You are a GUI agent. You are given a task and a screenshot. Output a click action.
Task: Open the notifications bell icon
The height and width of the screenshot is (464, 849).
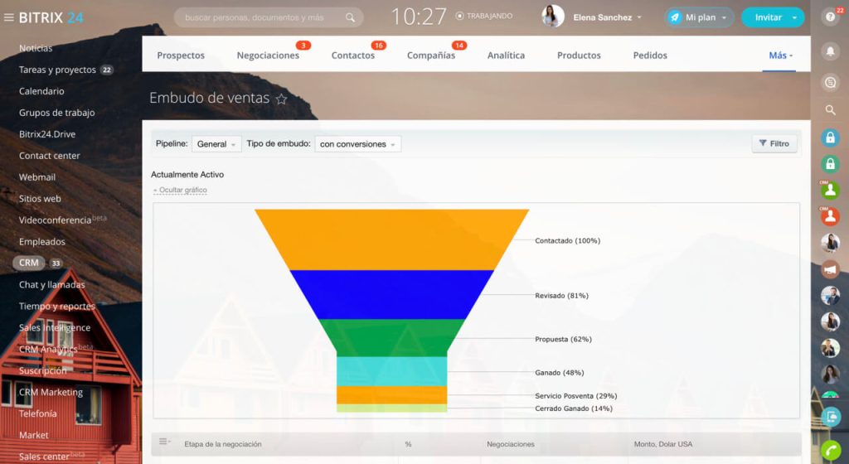(830, 51)
